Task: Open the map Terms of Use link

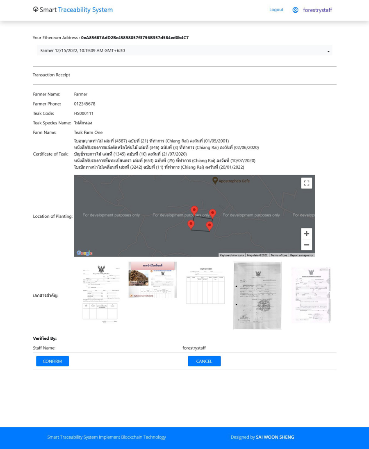Action: pyautogui.click(x=279, y=255)
